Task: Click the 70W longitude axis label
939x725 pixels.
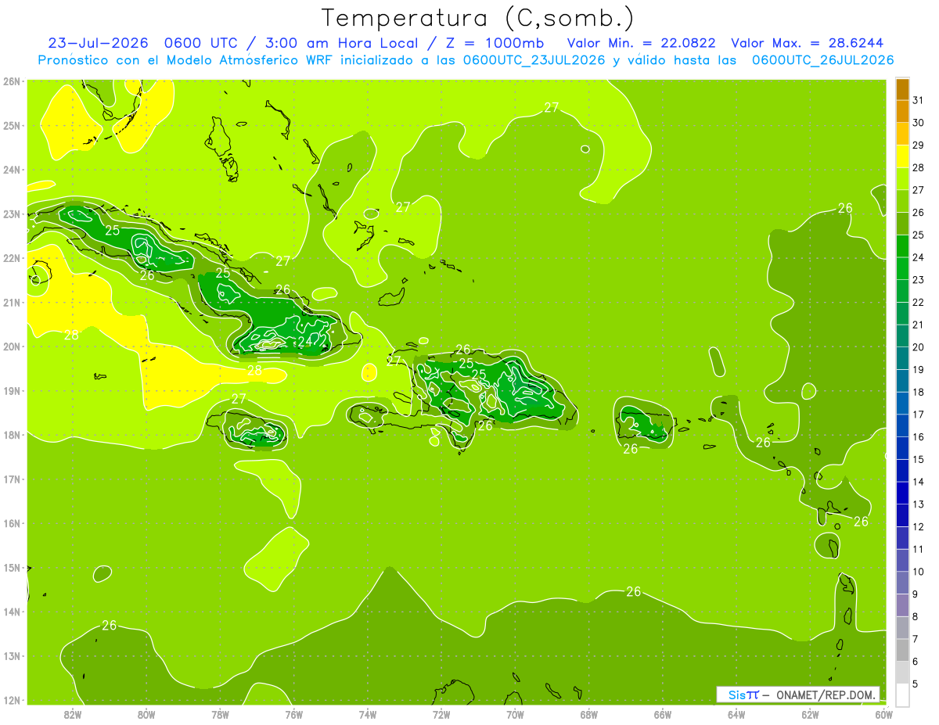Action: (515, 714)
